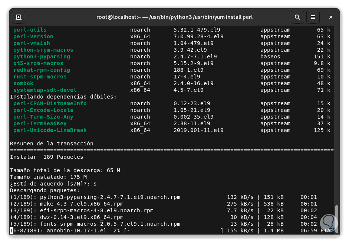The width and height of the screenshot is (349, 245).
Task: Click the annobin download progress bar
Action: (174, 231)
